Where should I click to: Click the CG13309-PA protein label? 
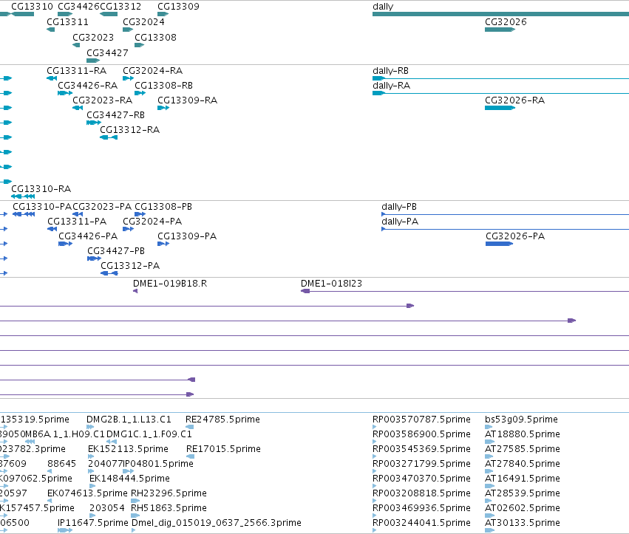coord(187,236)
